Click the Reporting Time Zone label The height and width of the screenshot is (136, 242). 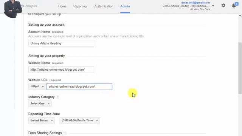[x=44, y=114]
